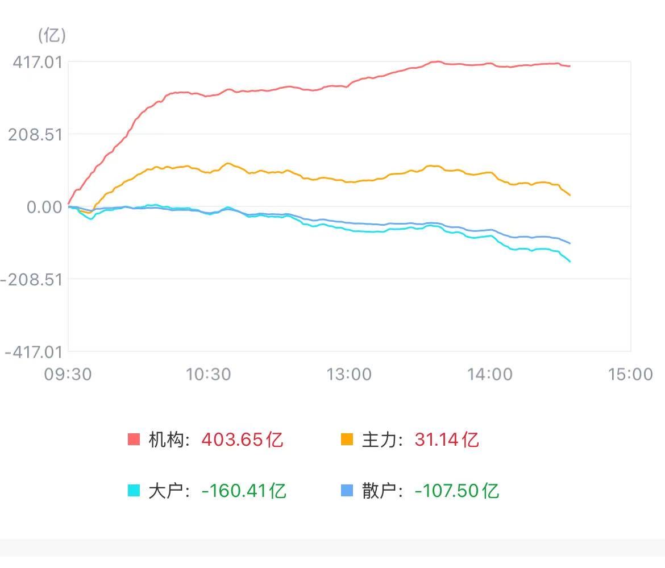The height and width of the screenshot is (568, 665).
Task: Click the right end of the orange 主力 line
Action: (569, 194)
